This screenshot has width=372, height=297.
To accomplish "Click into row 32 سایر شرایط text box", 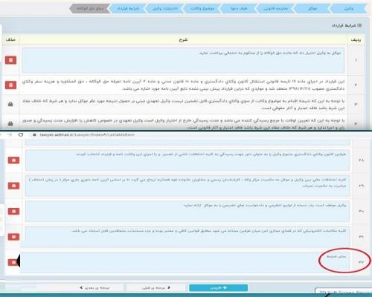I will (x=185, y=262).
